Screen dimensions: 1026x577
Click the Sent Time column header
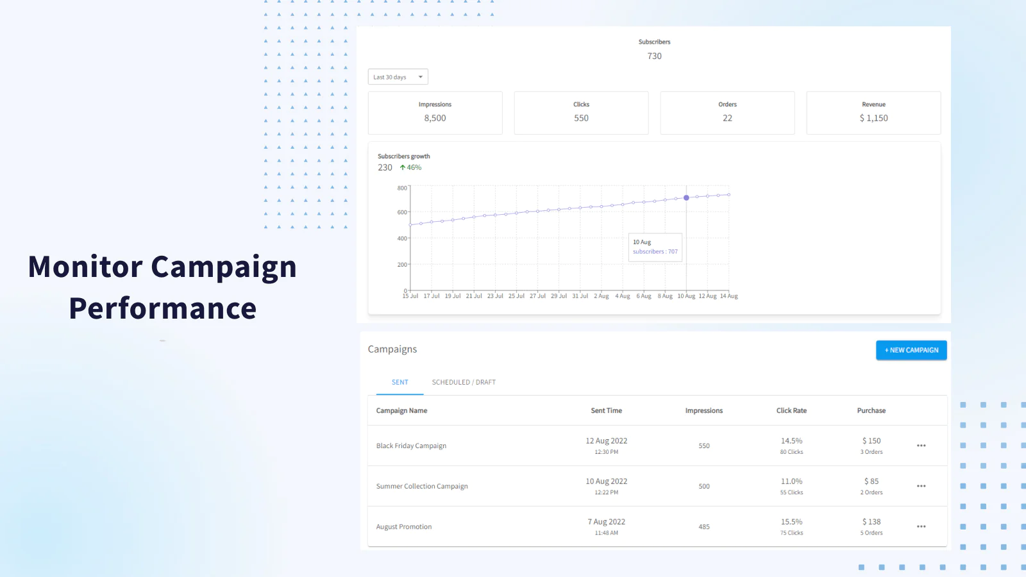click(607, 410)
